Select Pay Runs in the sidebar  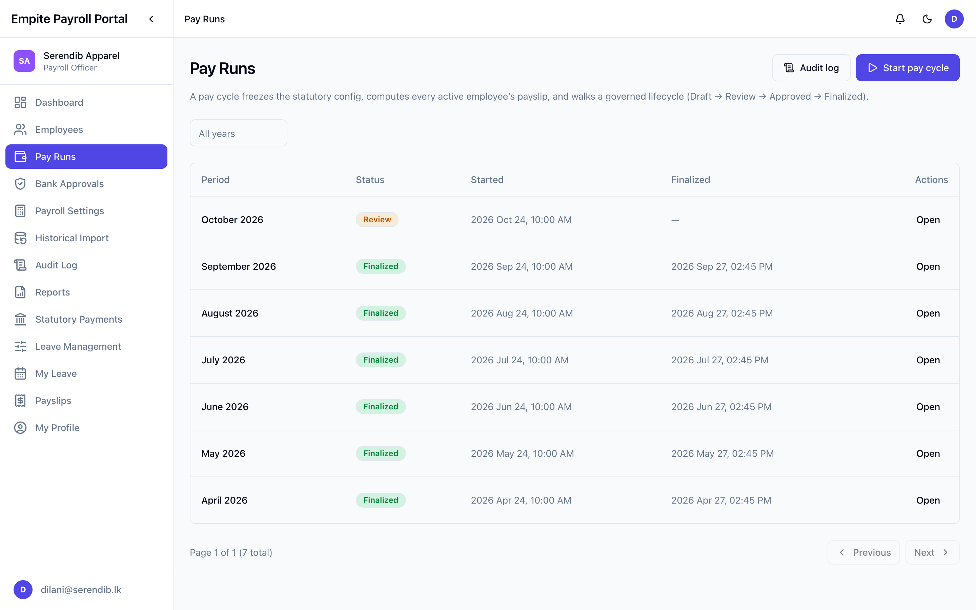(86, 157)
